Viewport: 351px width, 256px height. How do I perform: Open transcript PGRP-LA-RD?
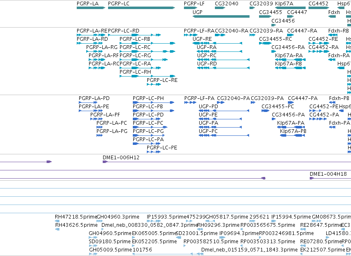(x=92, y=39)
